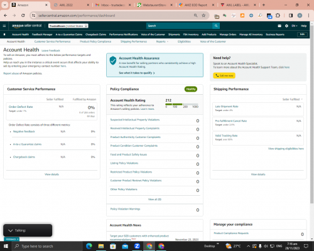The image size is (314, 251).
Task: Open Product Compliance Requests link
Action: [231, 233]
